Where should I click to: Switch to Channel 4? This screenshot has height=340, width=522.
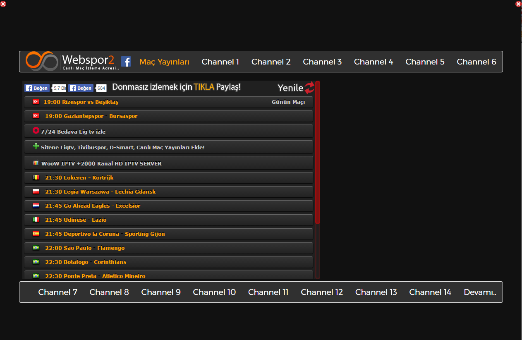(374, 62)
